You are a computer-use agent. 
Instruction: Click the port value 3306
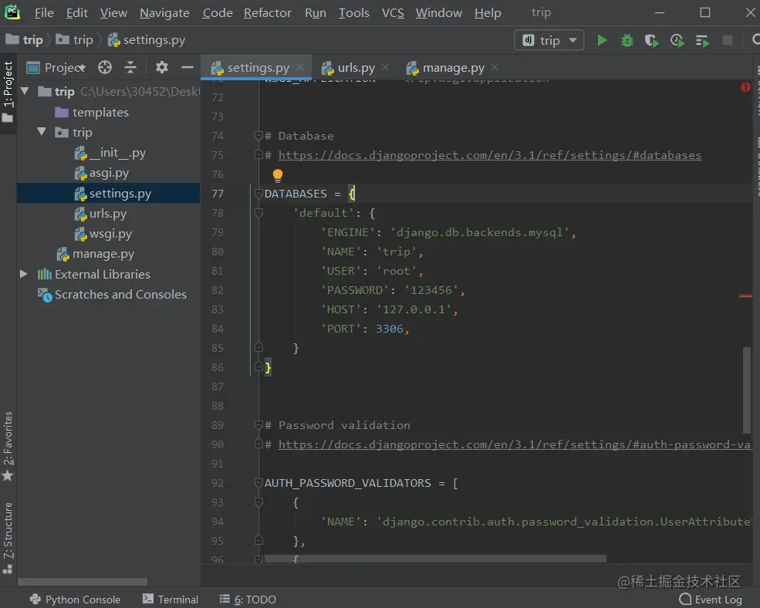pyautogui.click(x=389, y=329)
